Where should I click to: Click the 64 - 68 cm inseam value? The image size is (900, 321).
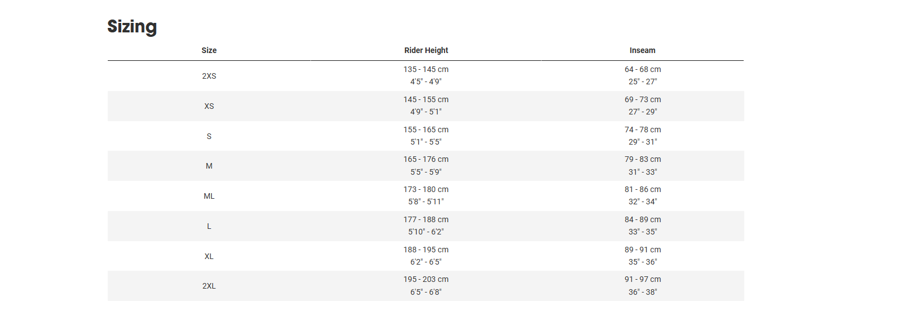coord(643,69)
